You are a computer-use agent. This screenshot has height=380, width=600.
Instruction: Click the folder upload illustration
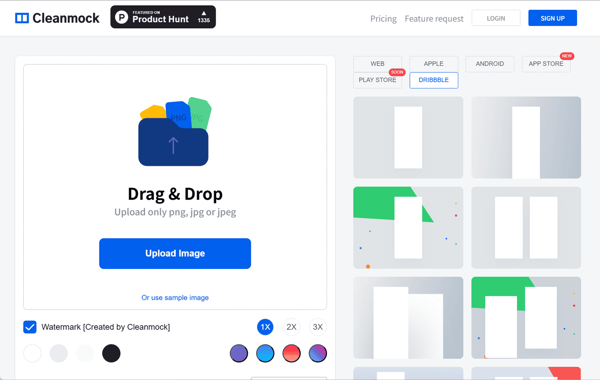[x=174, y=132]
